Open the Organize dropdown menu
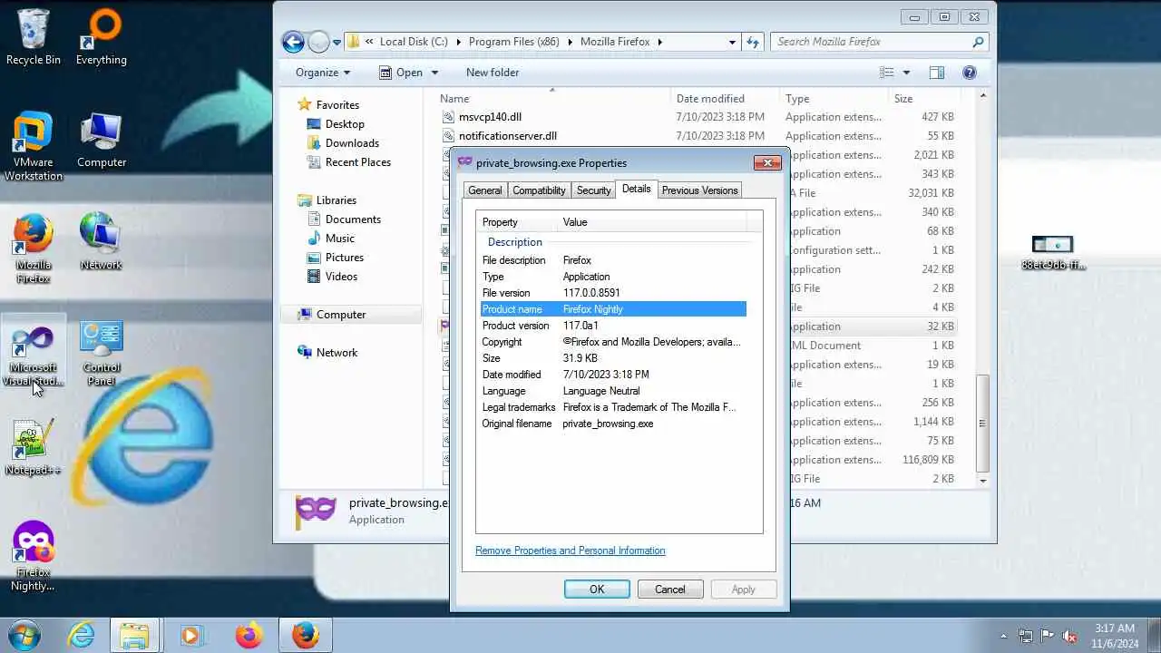 pos(322,73)
